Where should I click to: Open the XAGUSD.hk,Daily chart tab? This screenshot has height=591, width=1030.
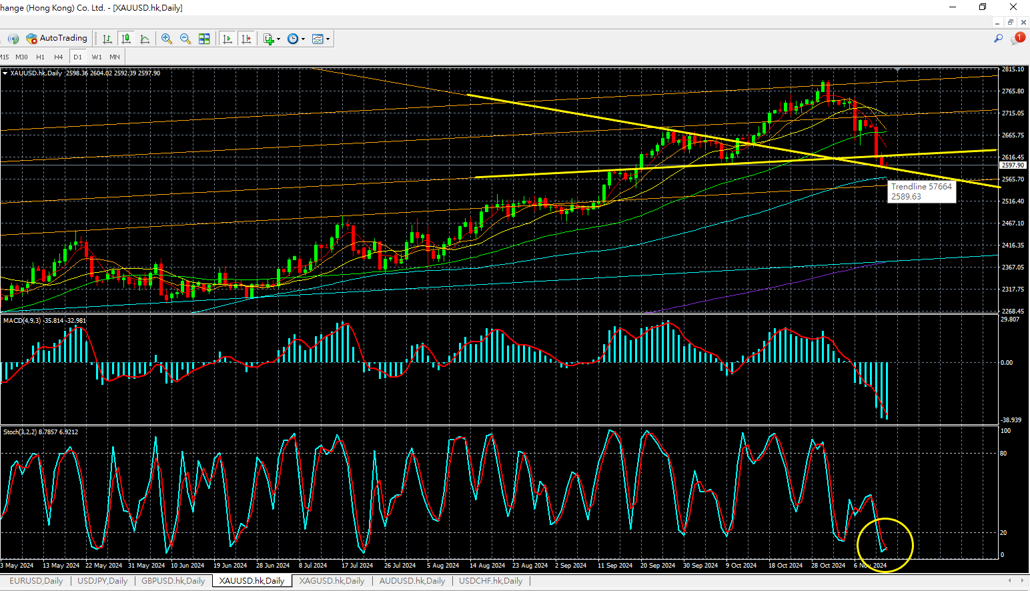coord(332,581)
